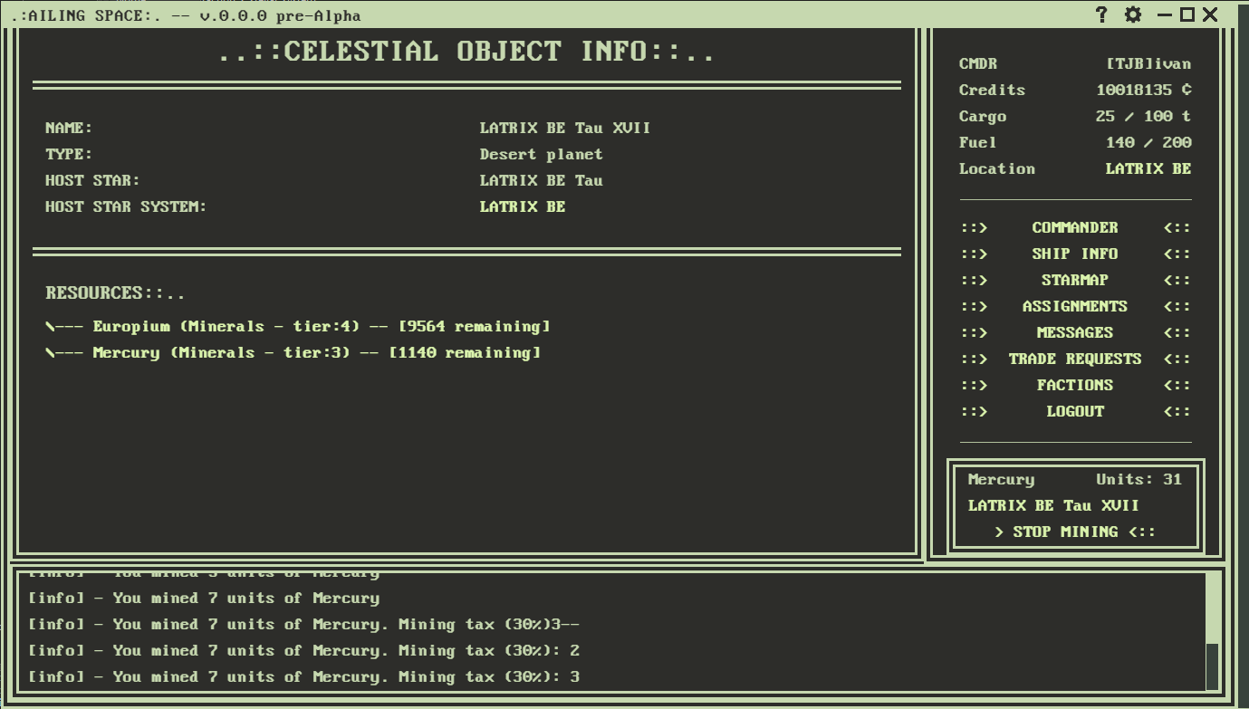Select the COMMANDER menu entry

[1074, 227]
